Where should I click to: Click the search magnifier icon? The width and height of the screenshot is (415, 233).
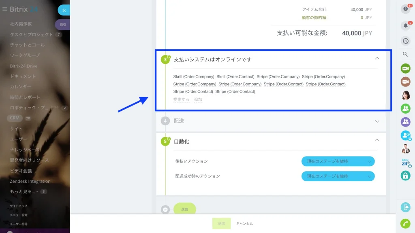pyautogui.click(x=405, y=54)
